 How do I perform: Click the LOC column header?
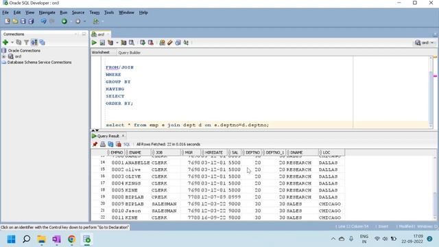331,152
